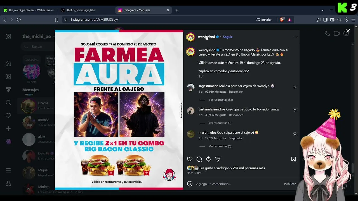Open the Brave Rewards triangle icon
Image resolution: width=358 pixels, height=201 pixels.
point(289,20)
